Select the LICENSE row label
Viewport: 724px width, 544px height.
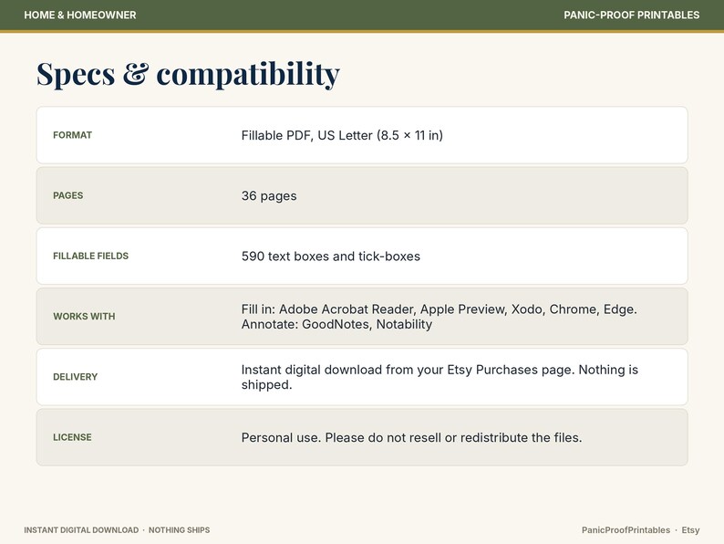pos(72,437)
